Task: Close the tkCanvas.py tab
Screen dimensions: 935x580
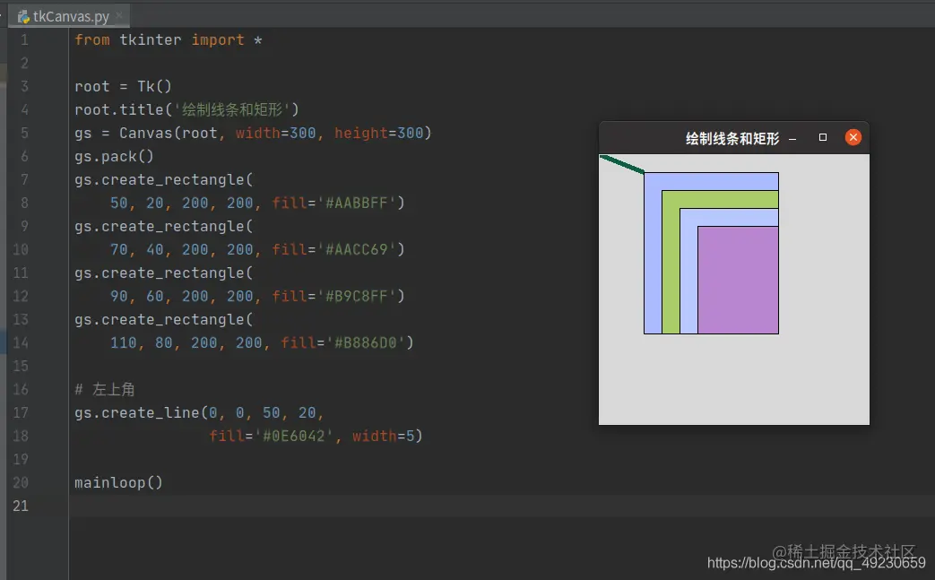Action: pos(119,15)
